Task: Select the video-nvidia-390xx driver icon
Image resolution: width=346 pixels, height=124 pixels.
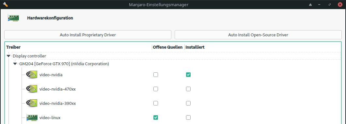Action: pos(32,103)
